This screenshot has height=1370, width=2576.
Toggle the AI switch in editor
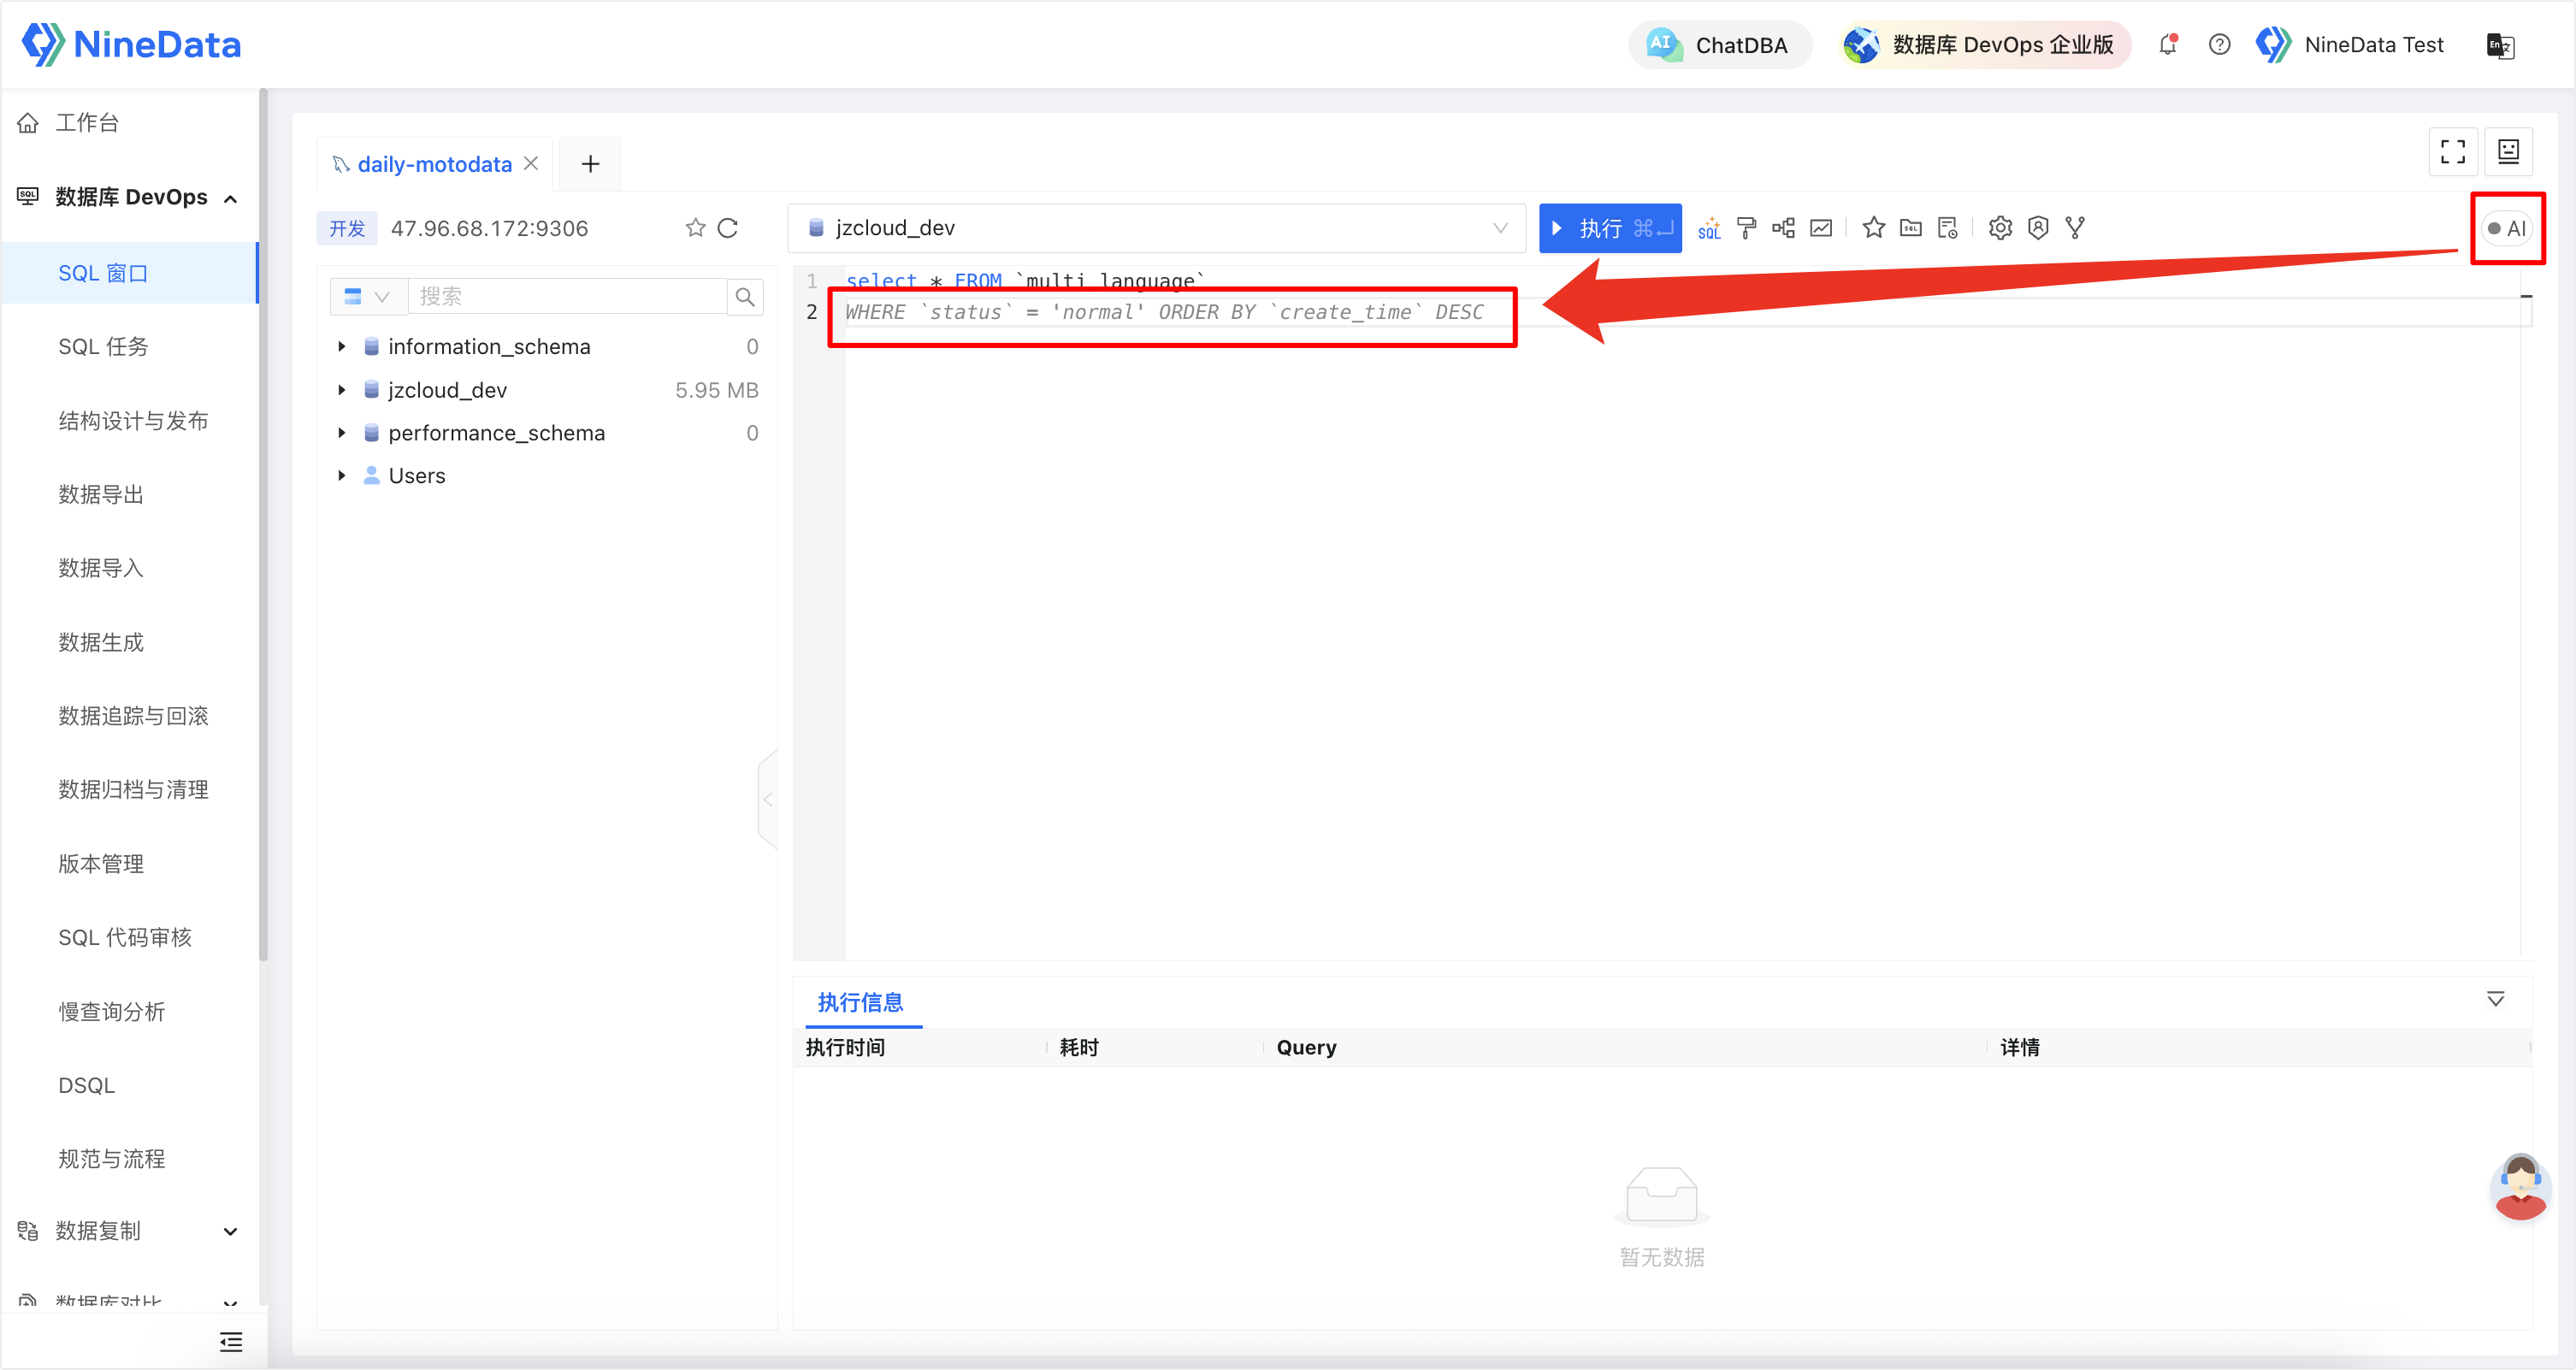click(2505, 228)
